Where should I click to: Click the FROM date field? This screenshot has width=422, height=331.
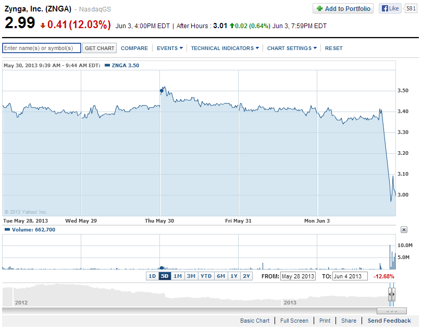click(x=297, y=276)
